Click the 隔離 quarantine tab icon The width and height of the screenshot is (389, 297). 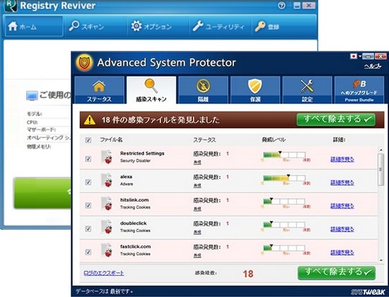pos(203,86)
